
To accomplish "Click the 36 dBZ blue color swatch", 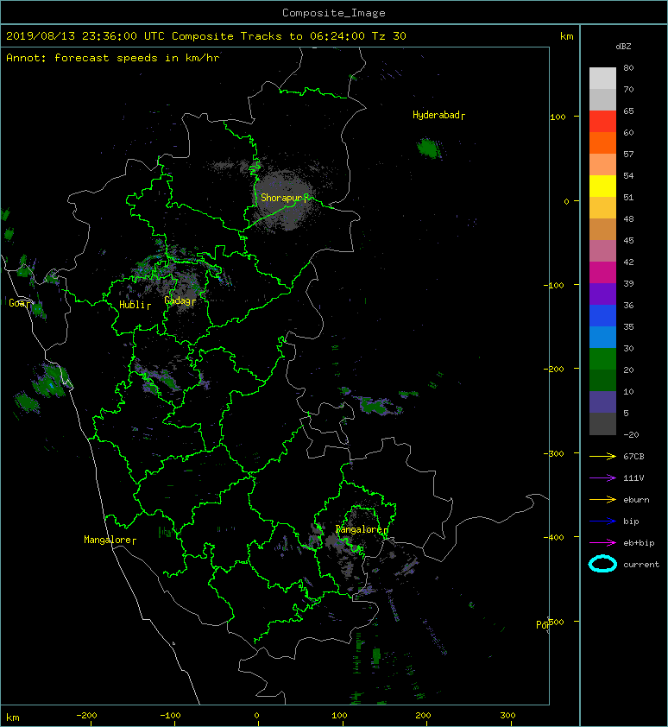I will point(602,316).
